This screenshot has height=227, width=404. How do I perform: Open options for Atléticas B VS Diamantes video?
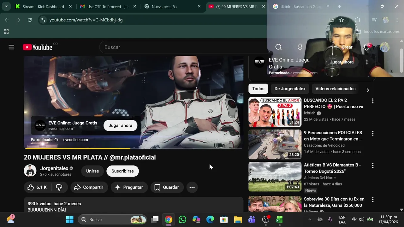click(x=373, y=166)
